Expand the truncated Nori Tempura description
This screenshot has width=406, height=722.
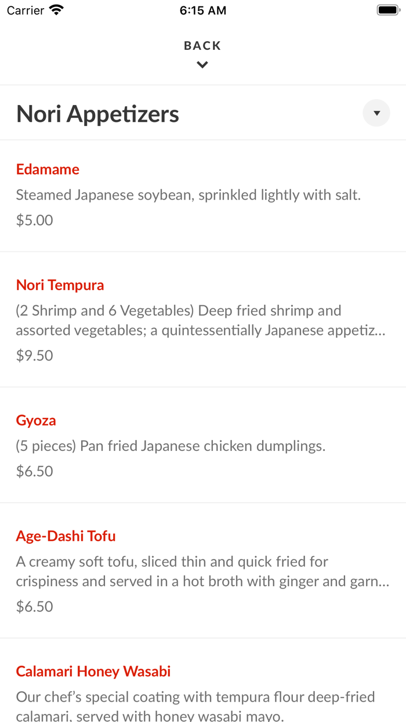tap(203, 320)
